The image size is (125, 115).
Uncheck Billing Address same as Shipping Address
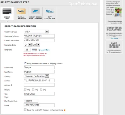tap(25, 63)
